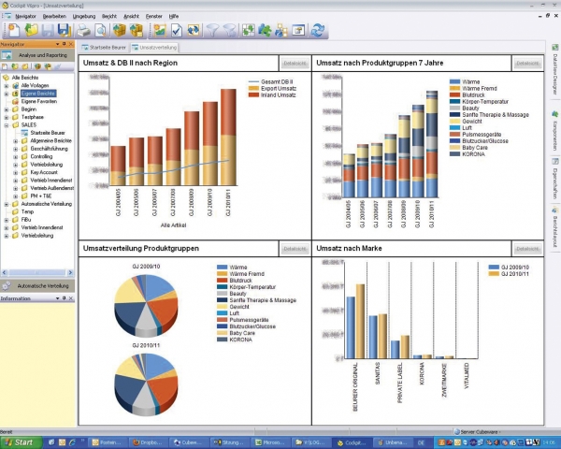Viewport: 561px width, 449px height.
Task: Expand the Controlling folder node
Action: tap(15, 156)
